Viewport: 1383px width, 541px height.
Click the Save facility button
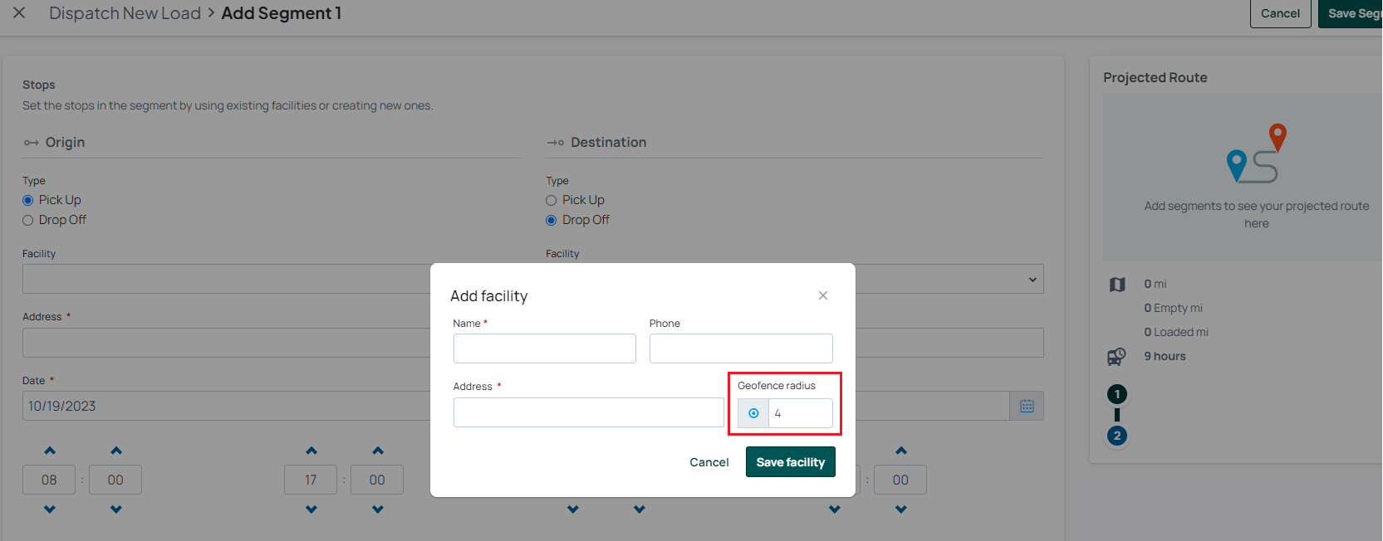pyautogui.click(x=791, y=462)
